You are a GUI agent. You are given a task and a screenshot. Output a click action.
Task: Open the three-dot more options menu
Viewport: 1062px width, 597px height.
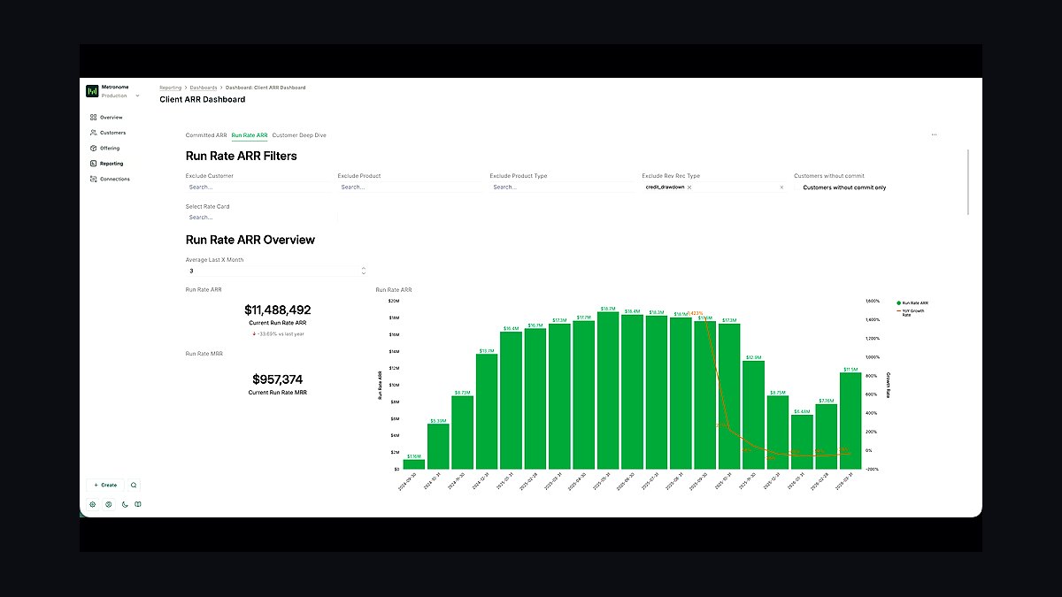pos(934,134)
